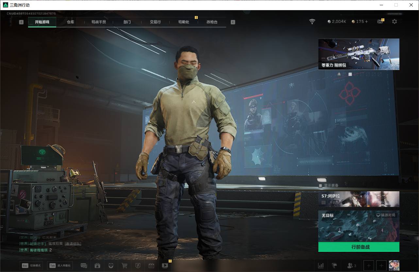The height and width of the screenshot is (272, 419).
Task: Open the starred briefcase icon
Action: pyautogui.click(x=97, y=265)
